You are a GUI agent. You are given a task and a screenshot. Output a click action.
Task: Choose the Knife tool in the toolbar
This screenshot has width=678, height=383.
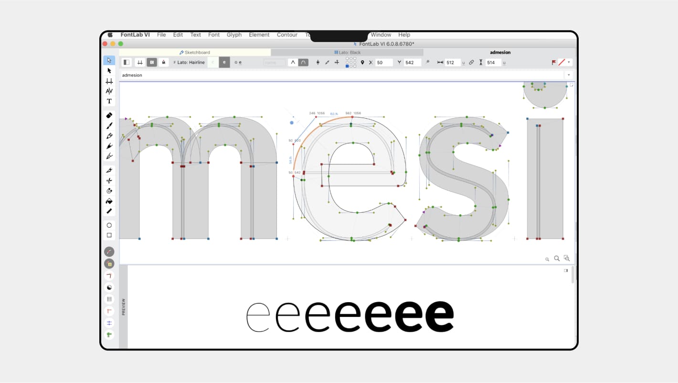[109, 170]
